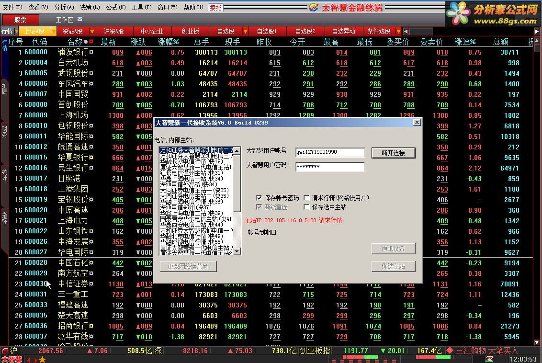Enable 保存选中主站 checkbox
The width and height of the screenshot is (542, 363).
pyautogui.click(x=306, y=207)
